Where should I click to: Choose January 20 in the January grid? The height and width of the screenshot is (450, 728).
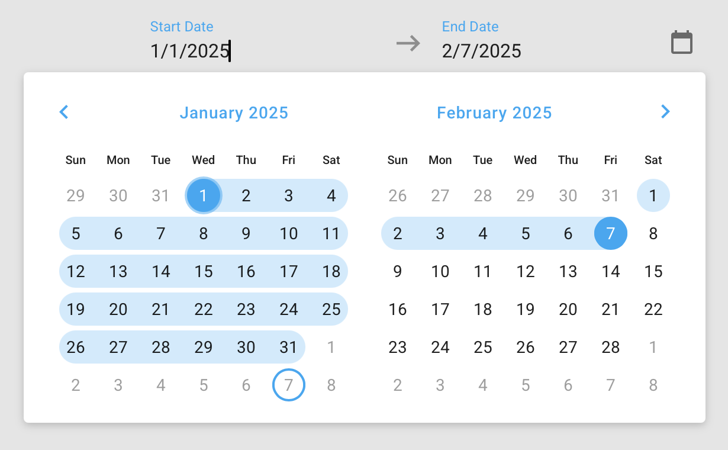pos(118,309)
